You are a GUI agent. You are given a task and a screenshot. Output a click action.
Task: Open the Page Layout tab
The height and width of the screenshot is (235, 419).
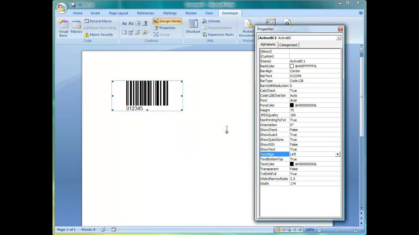pos(118,13)
